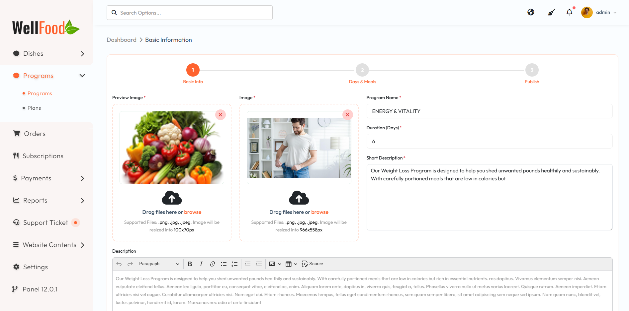This screenshot has height=311, width=629.
Task: Click the Dashboard breadcrumb link
Action: point(122,40)
